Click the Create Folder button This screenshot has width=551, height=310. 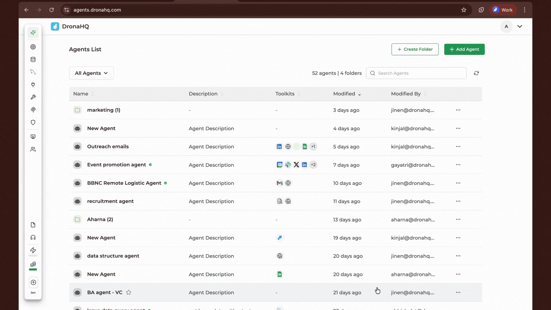coord(415,49)
